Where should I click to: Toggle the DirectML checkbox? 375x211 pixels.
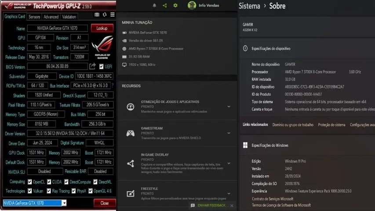[x=95, y=182]
